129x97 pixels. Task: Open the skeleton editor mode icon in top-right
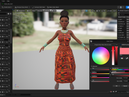click(121, 7)
